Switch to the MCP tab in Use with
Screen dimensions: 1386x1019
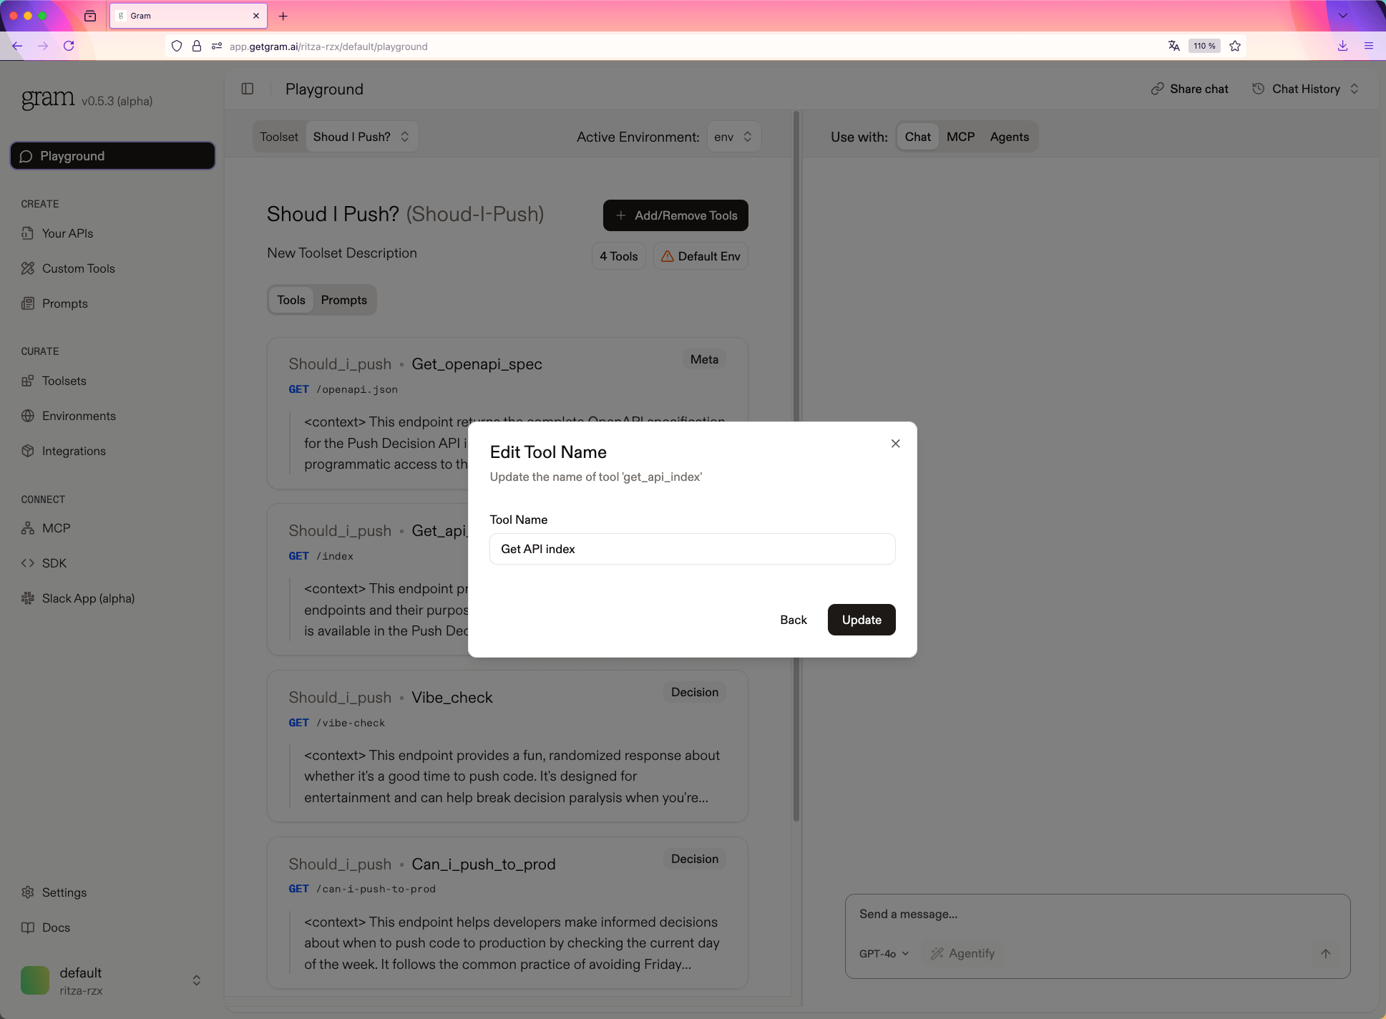[960, 137]
